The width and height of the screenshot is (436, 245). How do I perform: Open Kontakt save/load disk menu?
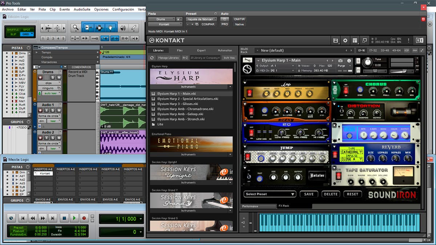[335, 41]
